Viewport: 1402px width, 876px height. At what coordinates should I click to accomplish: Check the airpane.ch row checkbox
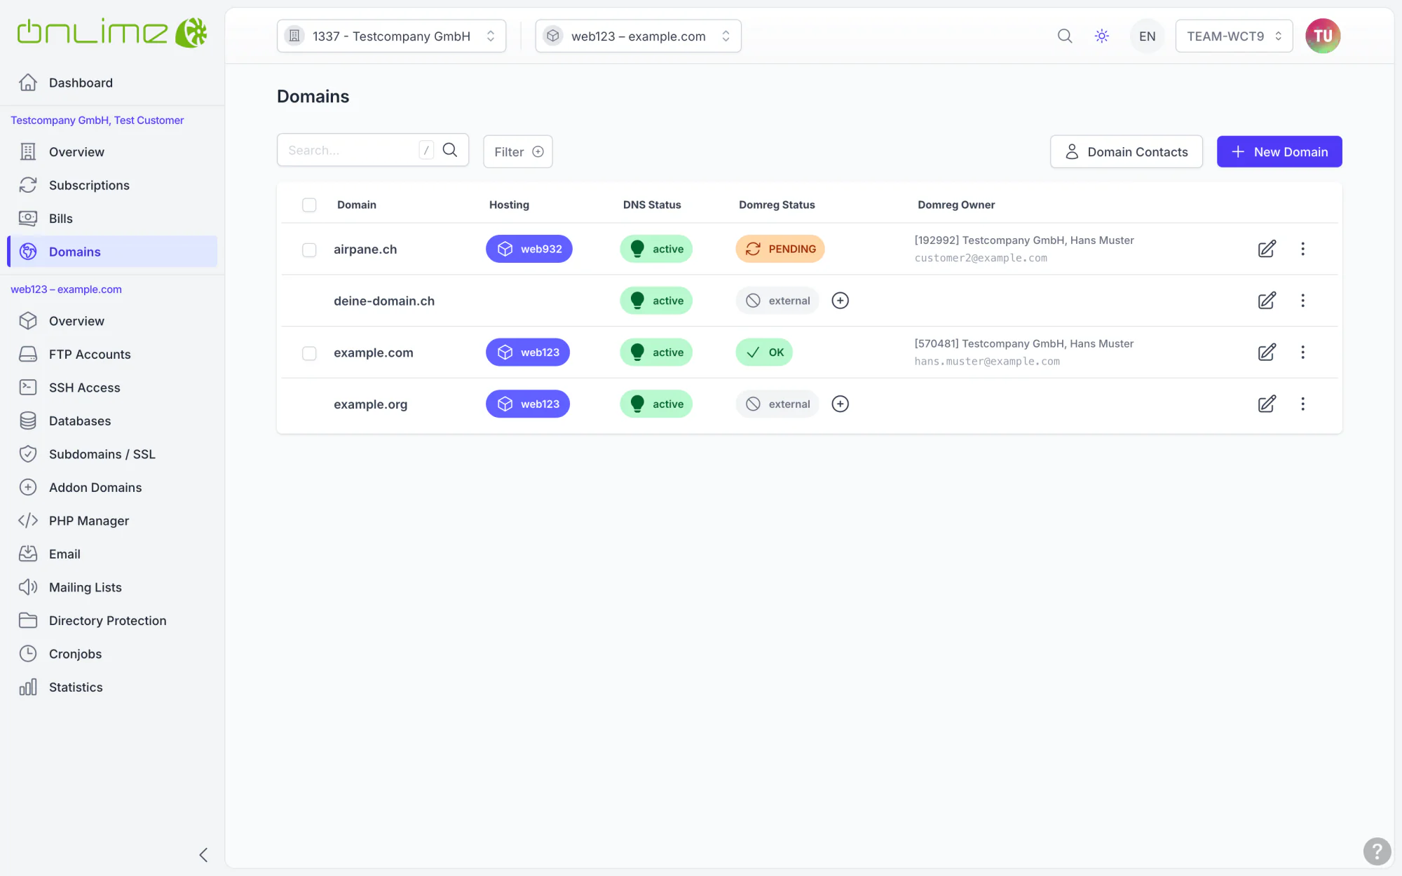tap(309, 249)
